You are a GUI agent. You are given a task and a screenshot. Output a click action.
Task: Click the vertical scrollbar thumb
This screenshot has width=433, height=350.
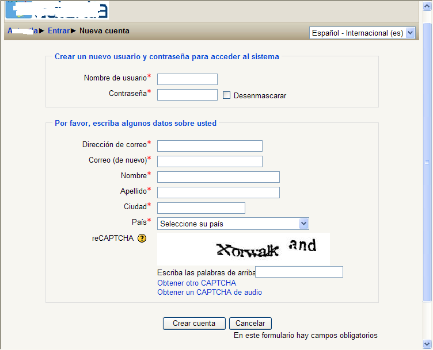coord(427,162)
